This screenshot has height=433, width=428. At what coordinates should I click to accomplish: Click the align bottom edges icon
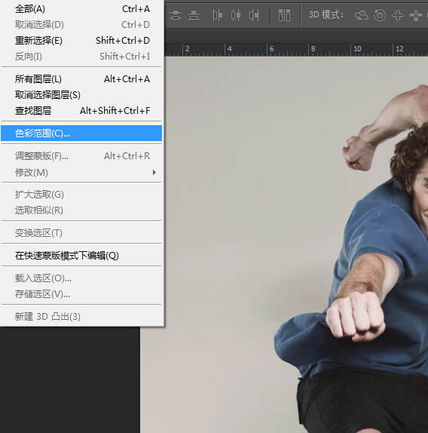194,15
